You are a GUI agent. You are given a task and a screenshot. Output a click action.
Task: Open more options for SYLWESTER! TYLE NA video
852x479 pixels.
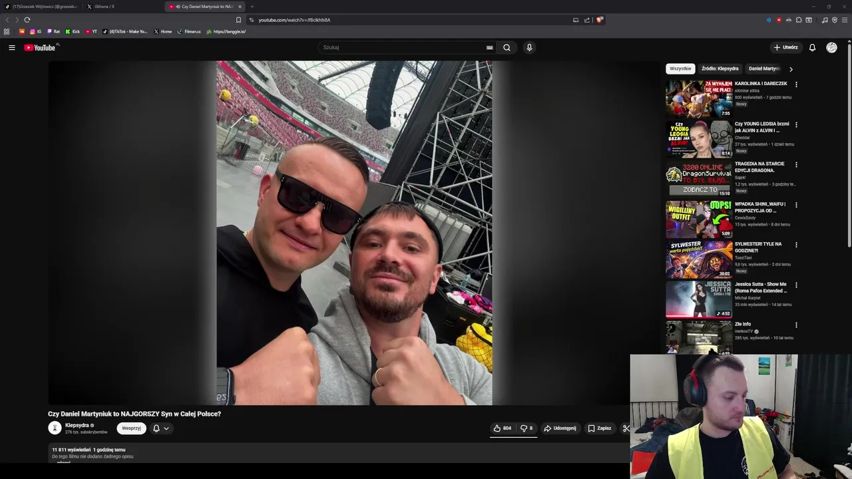point(796,245)
